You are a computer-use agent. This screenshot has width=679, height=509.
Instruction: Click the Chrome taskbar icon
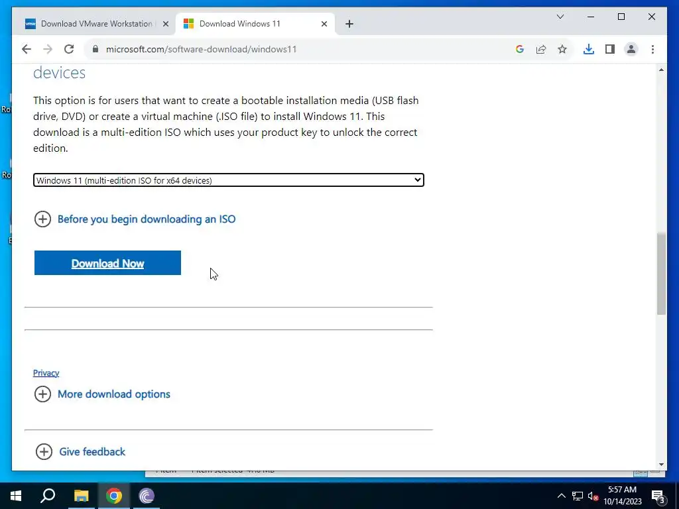[114, 496]
